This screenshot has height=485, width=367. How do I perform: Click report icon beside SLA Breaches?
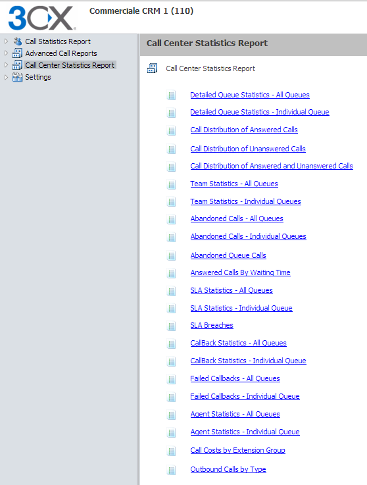pyautogui.click(x=171, y=326)
